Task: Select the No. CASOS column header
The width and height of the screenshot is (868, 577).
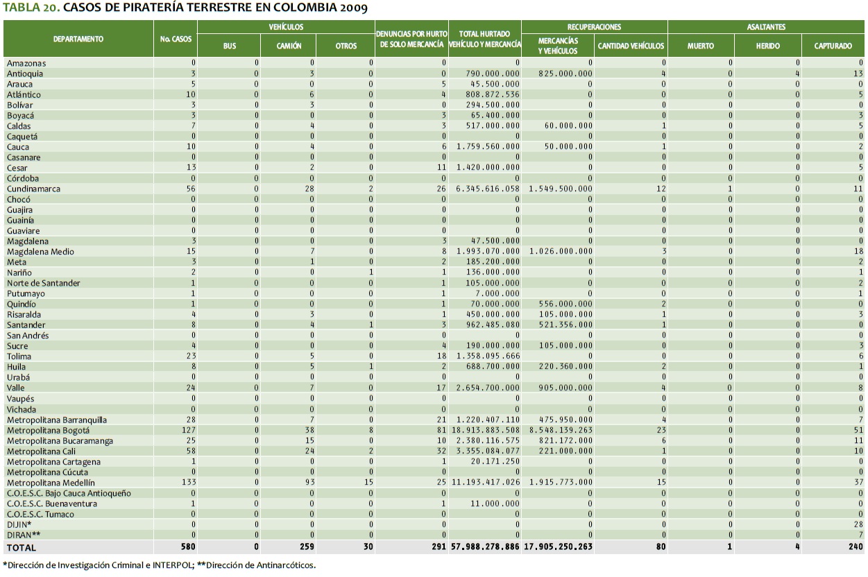Action: click(x=175, y=39)
